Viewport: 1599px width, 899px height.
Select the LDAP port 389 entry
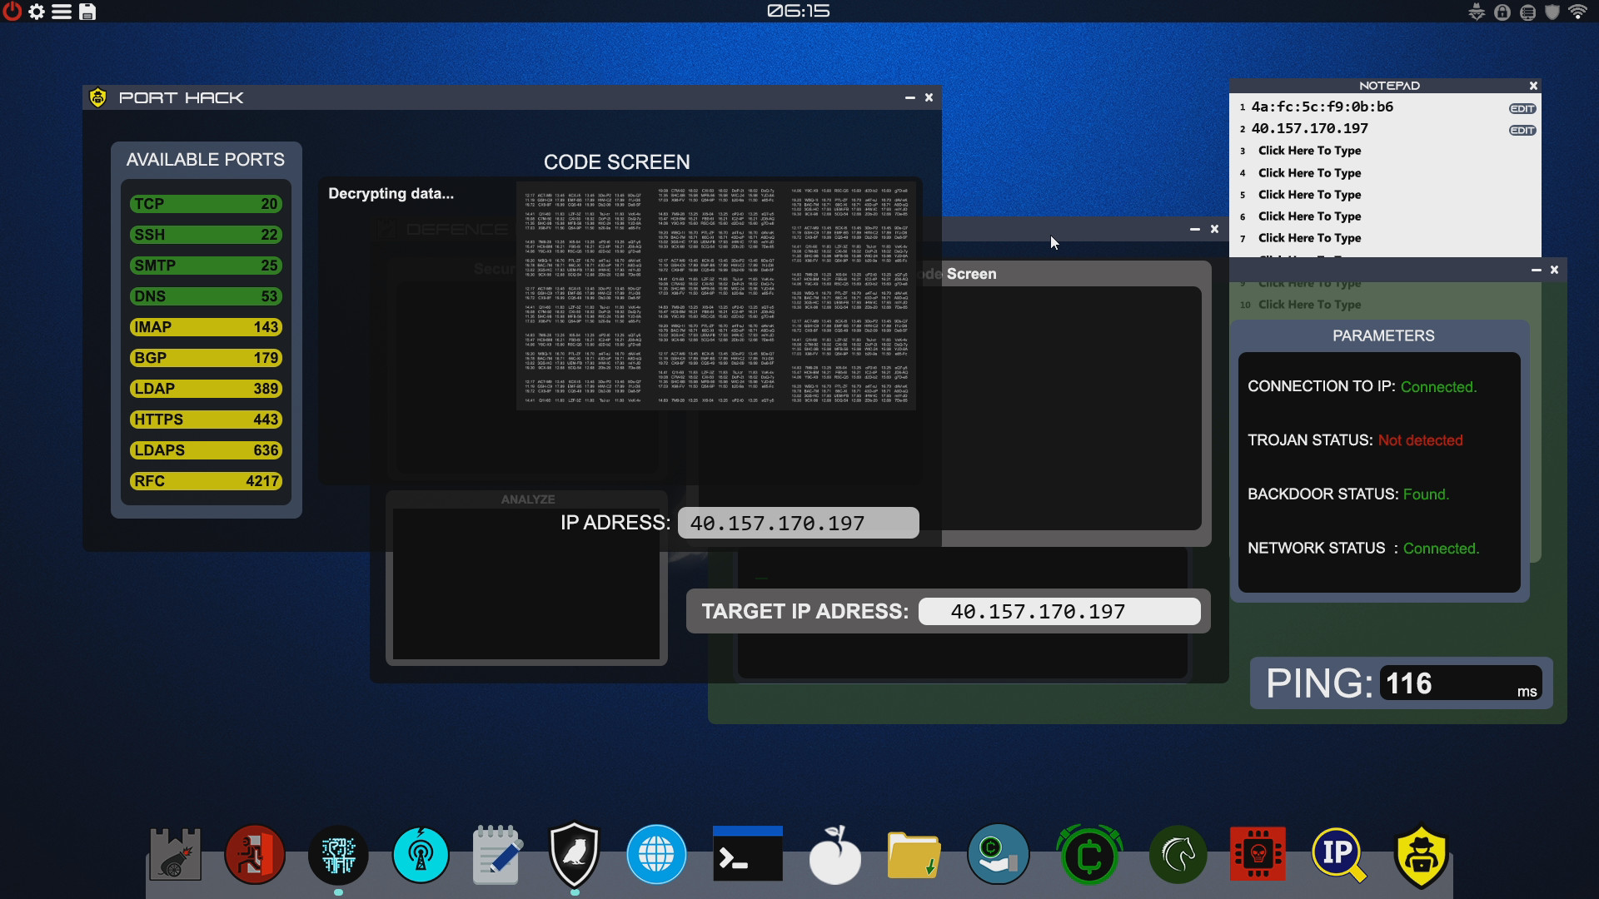(205, 388)
